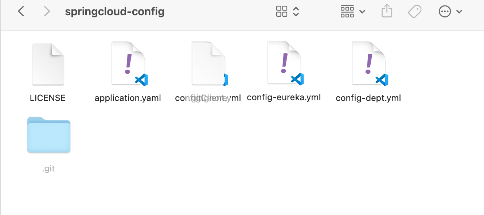Expand the More Actions dropdown chevron
Screen dimensions: 484x215
click(x=459, y=12)
